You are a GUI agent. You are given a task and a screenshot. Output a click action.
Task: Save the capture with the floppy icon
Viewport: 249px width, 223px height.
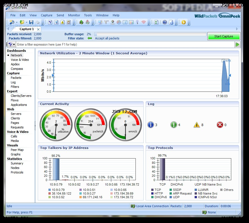pyautogui.click(x=31, y=22)
